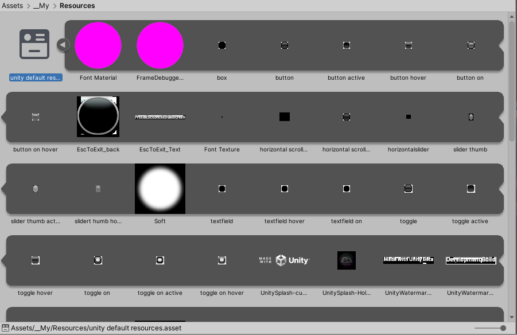Click the Font Texture asset
The height and width of the screenshot is (335, 517).
(222, 116)
